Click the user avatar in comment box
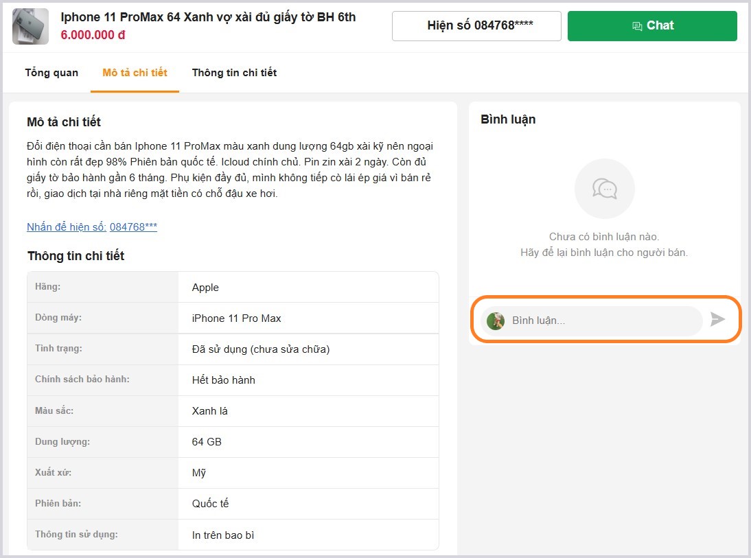This screenshot has width=751, height=558. point(495,321)
